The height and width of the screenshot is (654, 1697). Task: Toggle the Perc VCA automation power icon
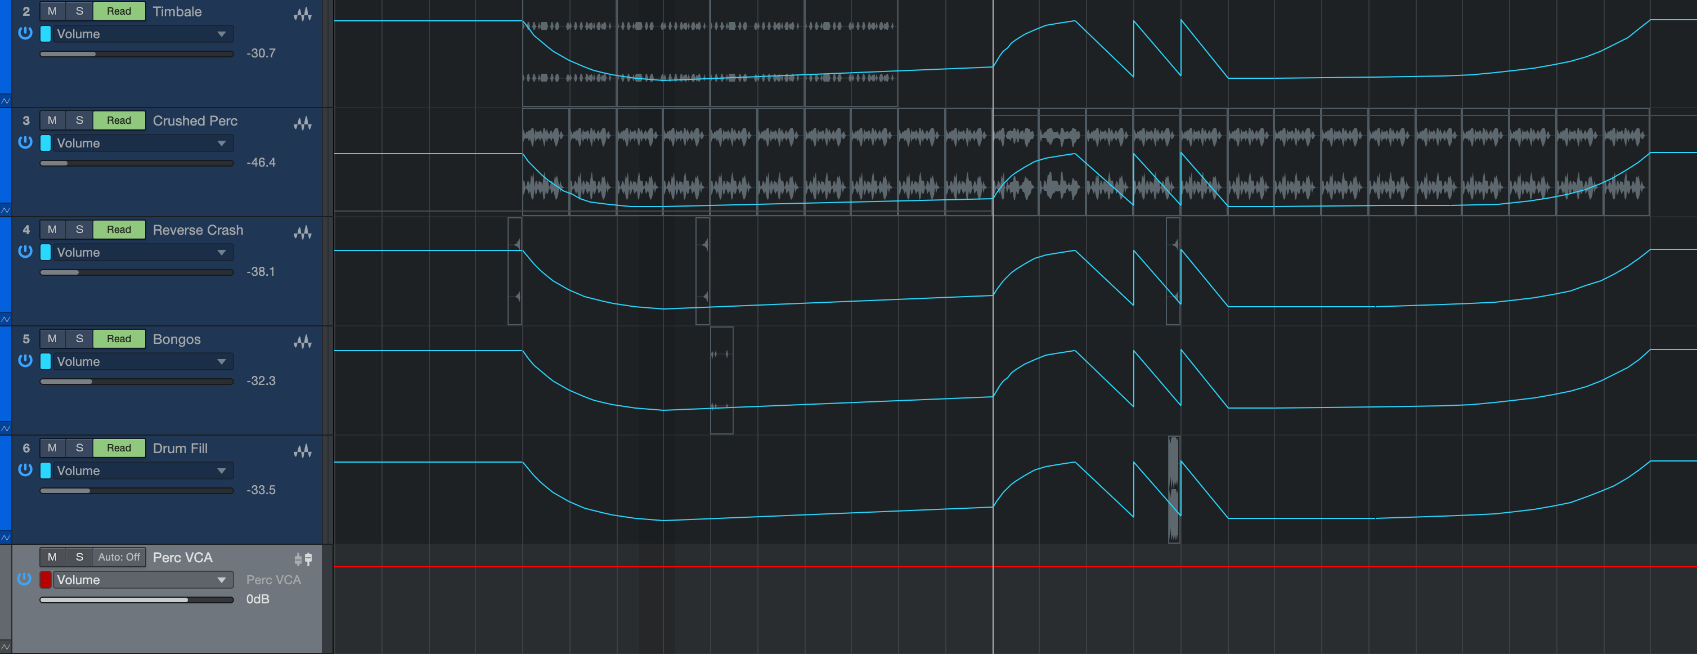point(25,579)
